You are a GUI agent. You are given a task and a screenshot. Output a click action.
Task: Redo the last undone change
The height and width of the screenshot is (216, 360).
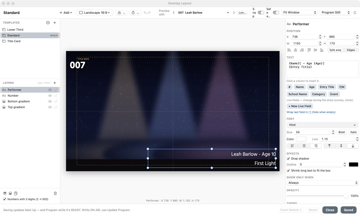(x=149, y=13)
